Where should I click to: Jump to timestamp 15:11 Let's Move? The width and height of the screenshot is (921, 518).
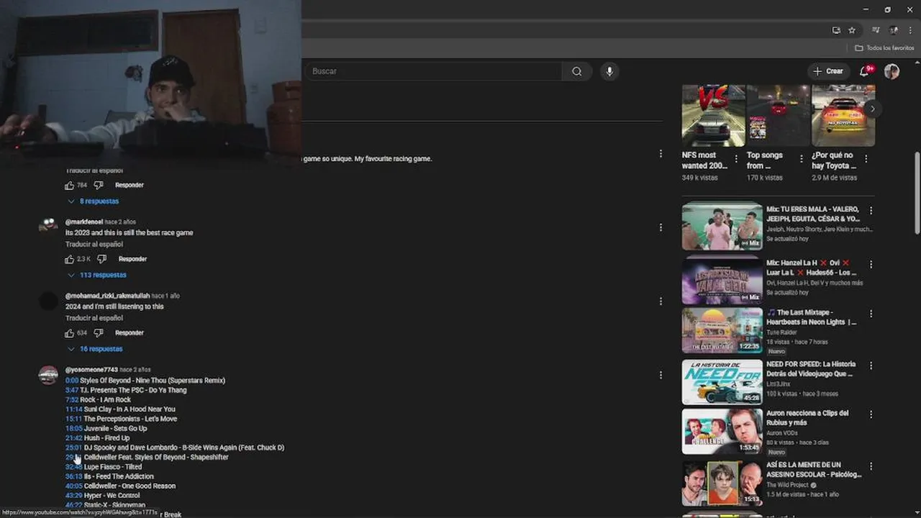tap(73, 419)
